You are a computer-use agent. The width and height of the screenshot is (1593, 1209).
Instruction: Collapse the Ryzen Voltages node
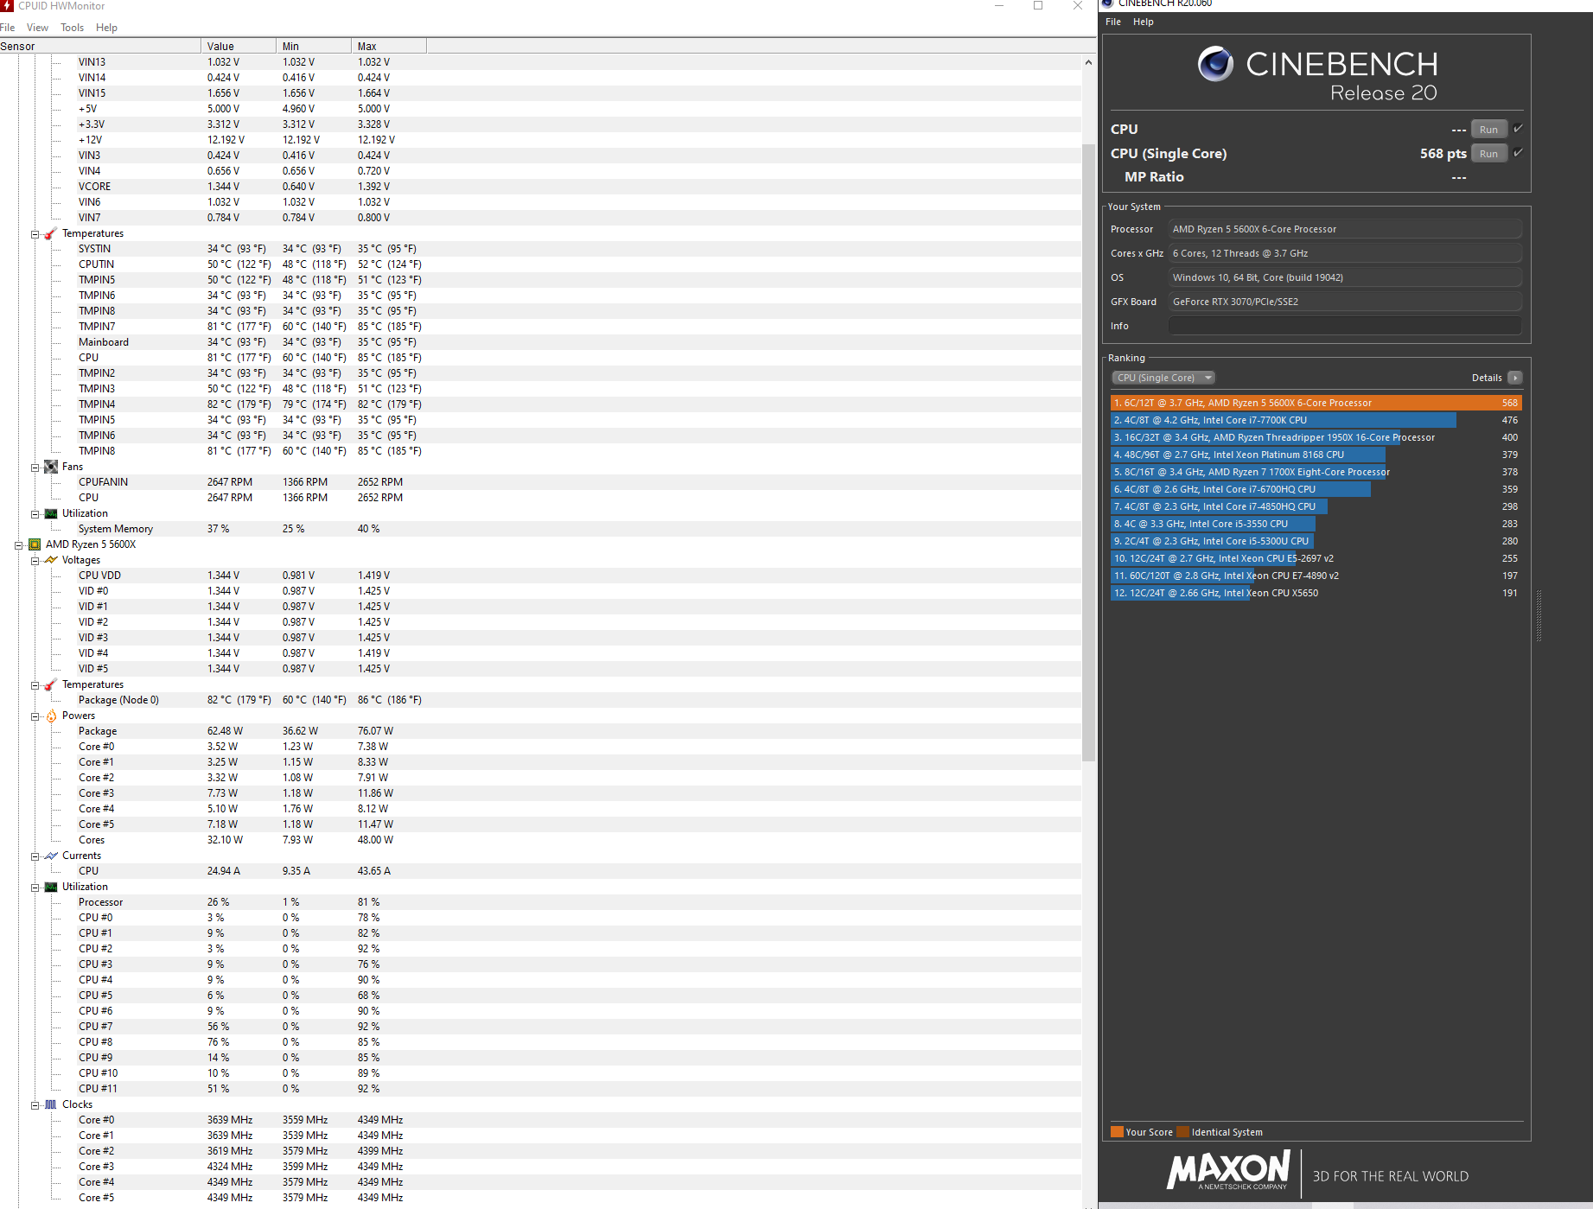(x=35, y=561)
